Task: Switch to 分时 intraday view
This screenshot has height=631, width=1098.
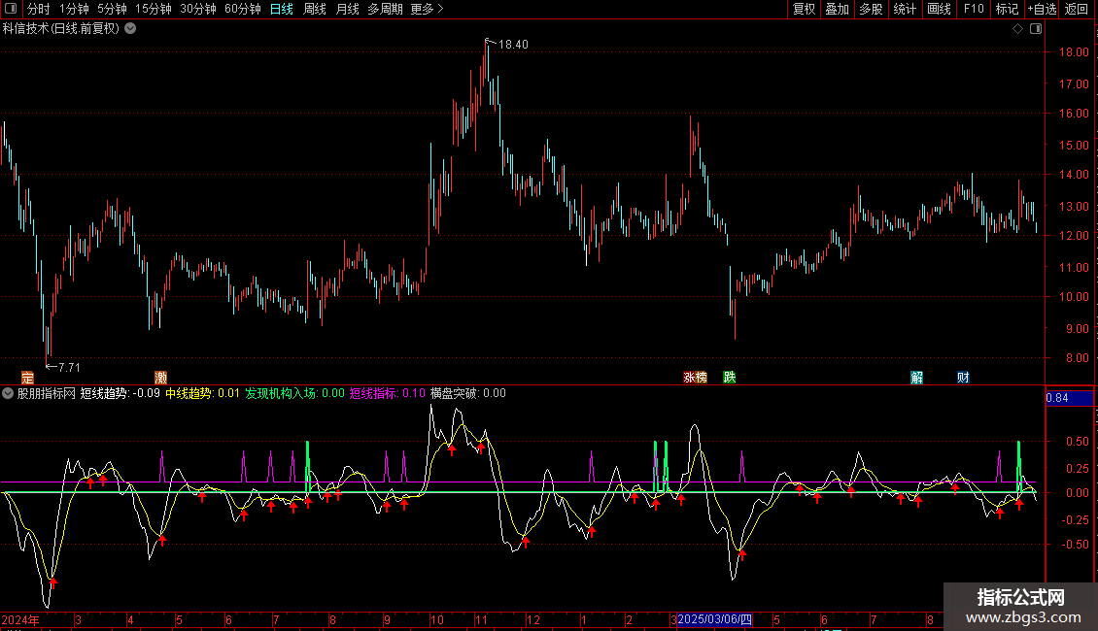Action: (39, 9)
